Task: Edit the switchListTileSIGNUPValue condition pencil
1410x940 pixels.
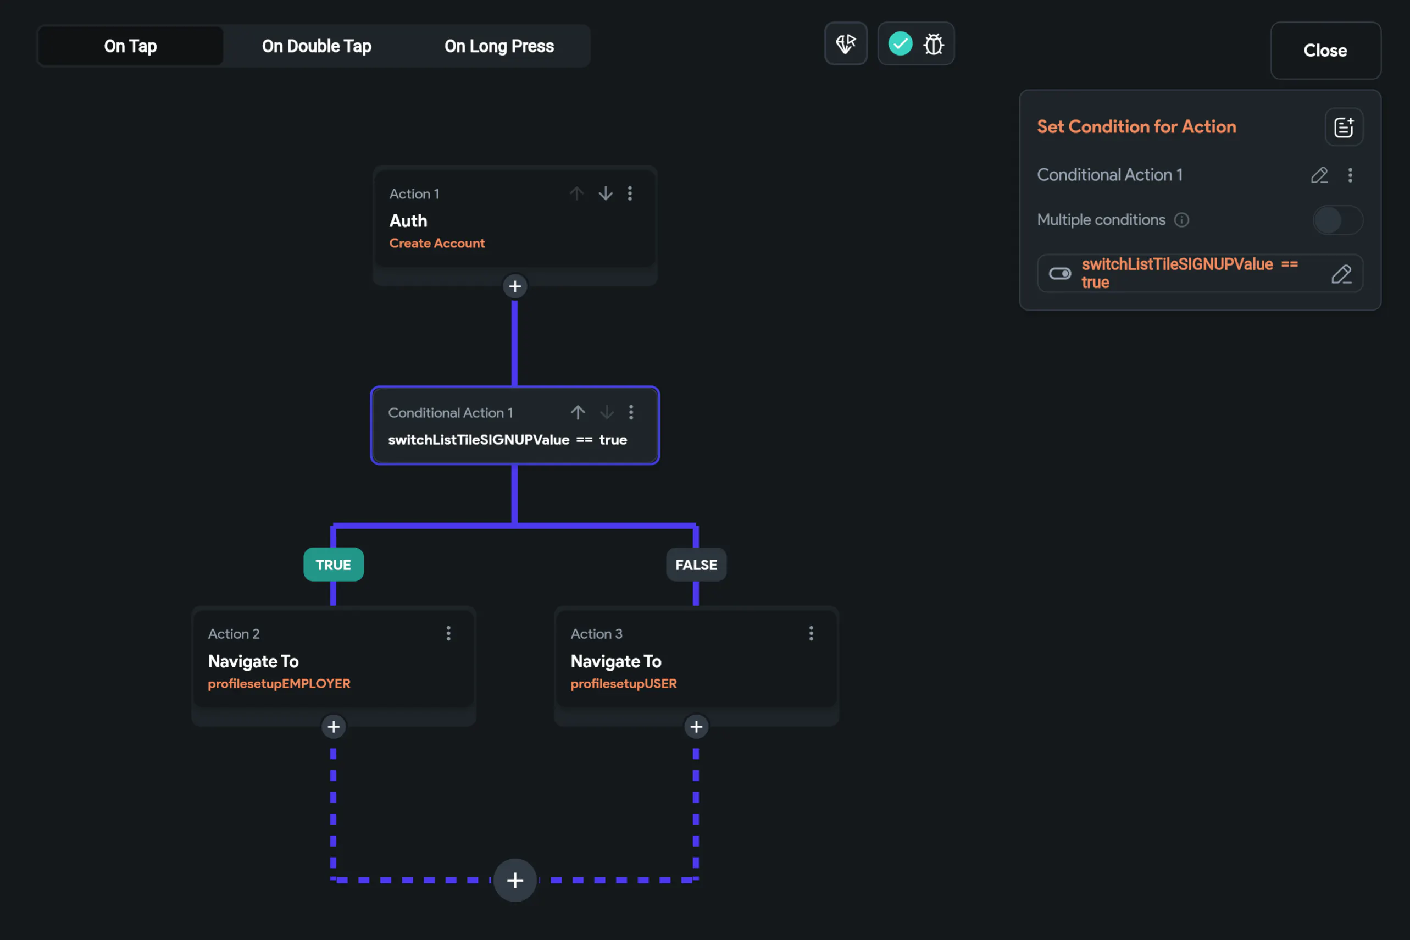Action: click(1340, 274)
